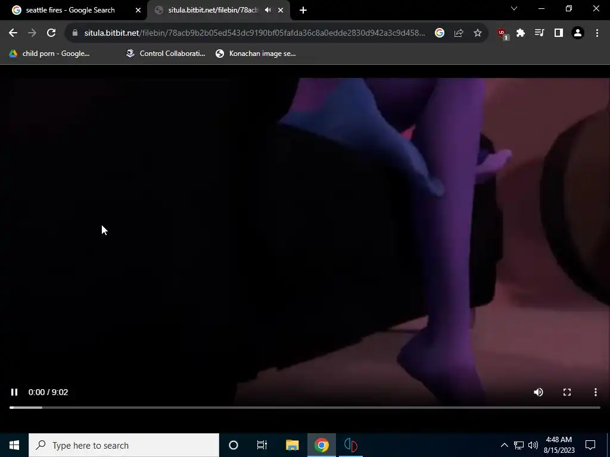Mute the situla.bitbit.net tab audio

[268, 10]
